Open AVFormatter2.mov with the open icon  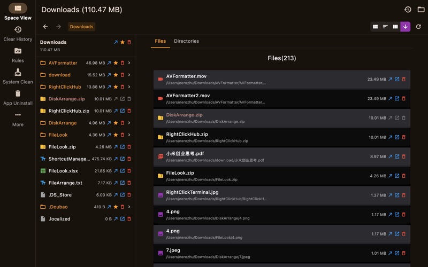click(x=397, y=99)
